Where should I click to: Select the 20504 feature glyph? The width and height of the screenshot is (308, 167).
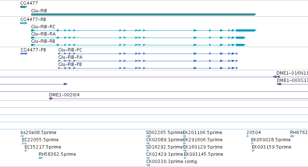point(248,136)
